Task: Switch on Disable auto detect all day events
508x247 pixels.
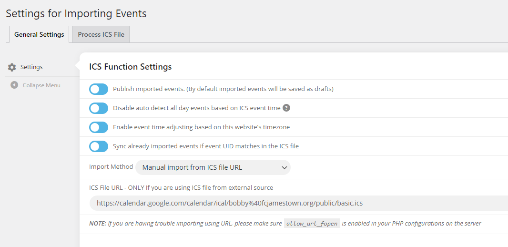Action: (x=99, y=108)
